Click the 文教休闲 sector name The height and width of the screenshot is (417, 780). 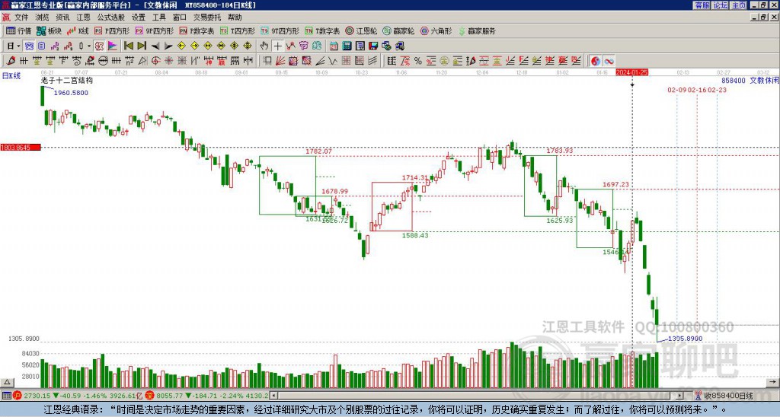[764, 80]
